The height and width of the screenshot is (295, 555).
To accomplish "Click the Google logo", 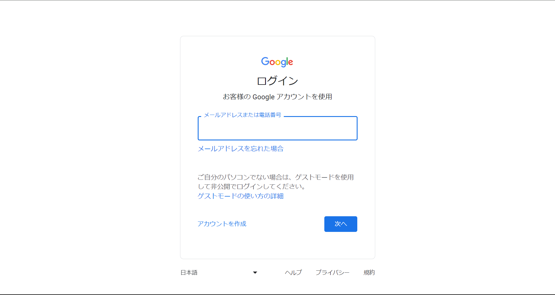I will (x=277, y=62).
